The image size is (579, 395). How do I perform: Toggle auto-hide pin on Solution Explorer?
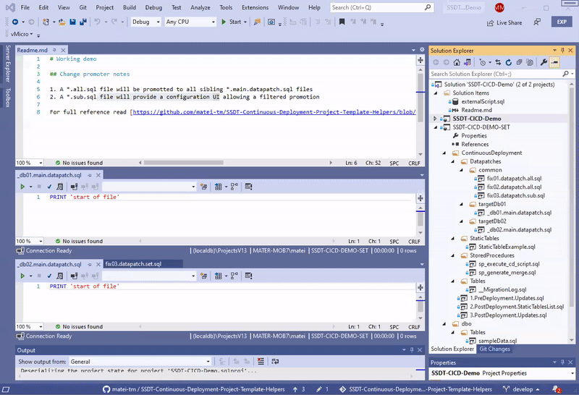(562, 50)
